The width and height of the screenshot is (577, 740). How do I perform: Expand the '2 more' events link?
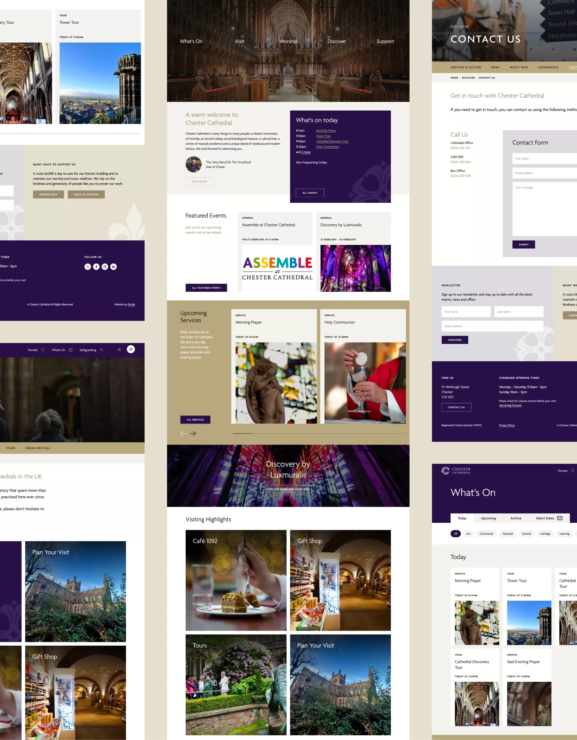(305, 152)
